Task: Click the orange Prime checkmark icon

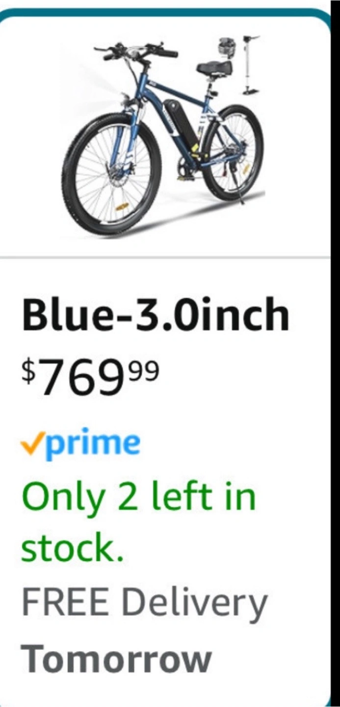Action: pos(32,443)
